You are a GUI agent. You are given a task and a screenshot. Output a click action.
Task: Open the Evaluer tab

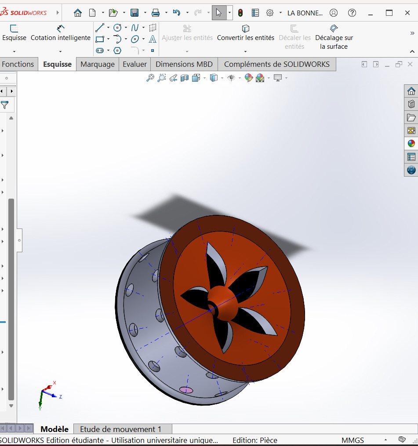pos(134,64)
